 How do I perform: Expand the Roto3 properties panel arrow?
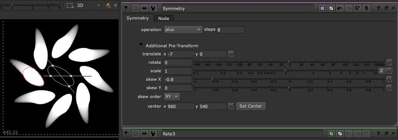point(126,133)
